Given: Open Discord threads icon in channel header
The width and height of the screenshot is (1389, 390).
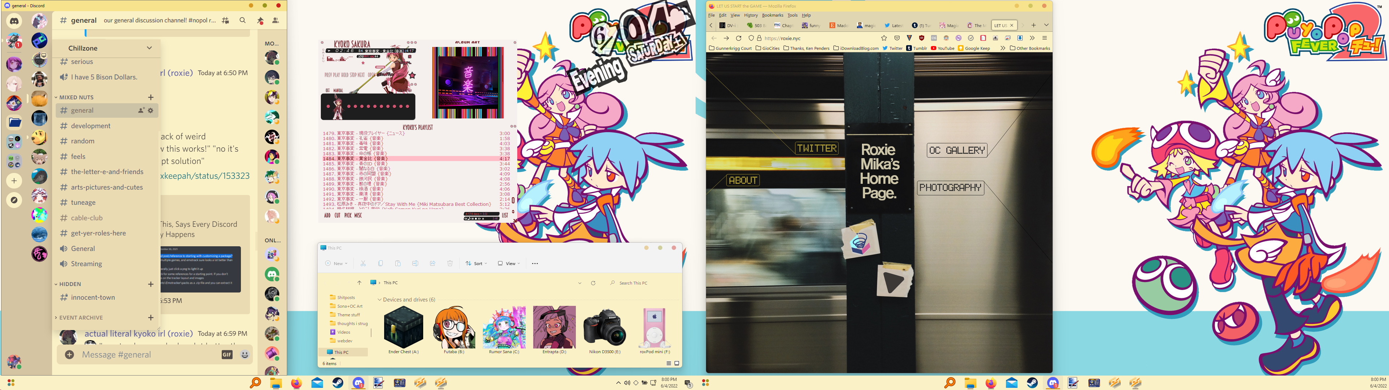Looking at the screenshot, I should [x=225, y=21].
